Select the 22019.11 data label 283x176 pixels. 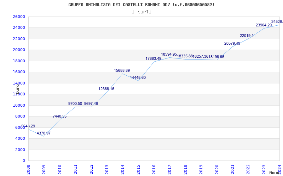coord(248,36)
